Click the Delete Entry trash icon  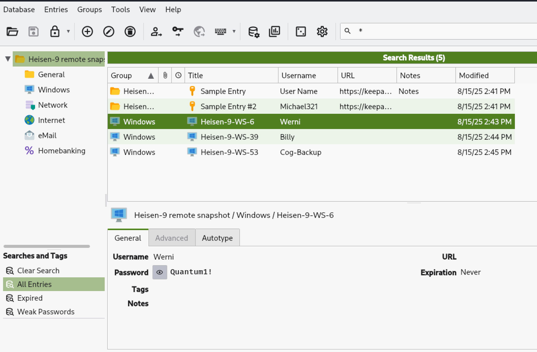pos(130,32)
